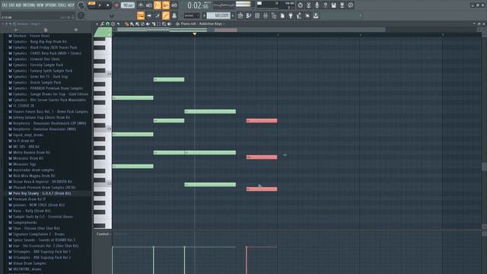Image resolution: width=487 pixels, height=274 pixels.
Task: Click the tempo field showing 90
Action: tap(127, 5)
